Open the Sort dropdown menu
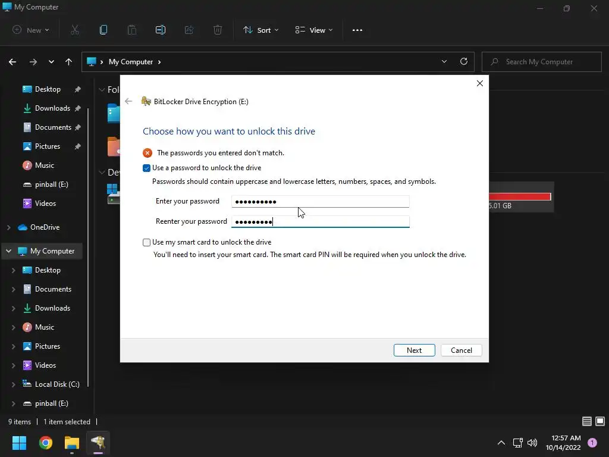The width and height of the screenshot is (609, 457). click(260, 30)
